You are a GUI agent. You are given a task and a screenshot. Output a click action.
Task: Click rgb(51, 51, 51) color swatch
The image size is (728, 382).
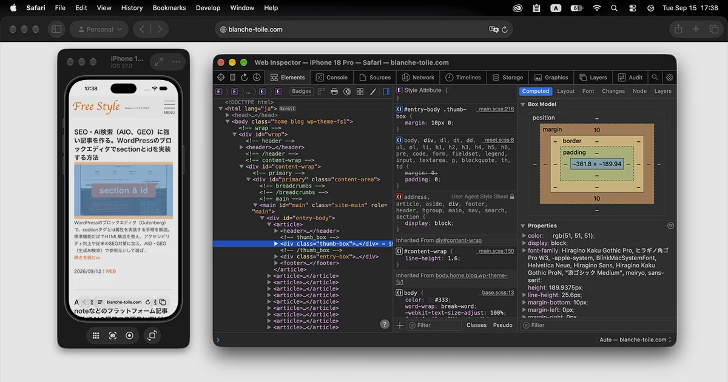tap(548, 236)
